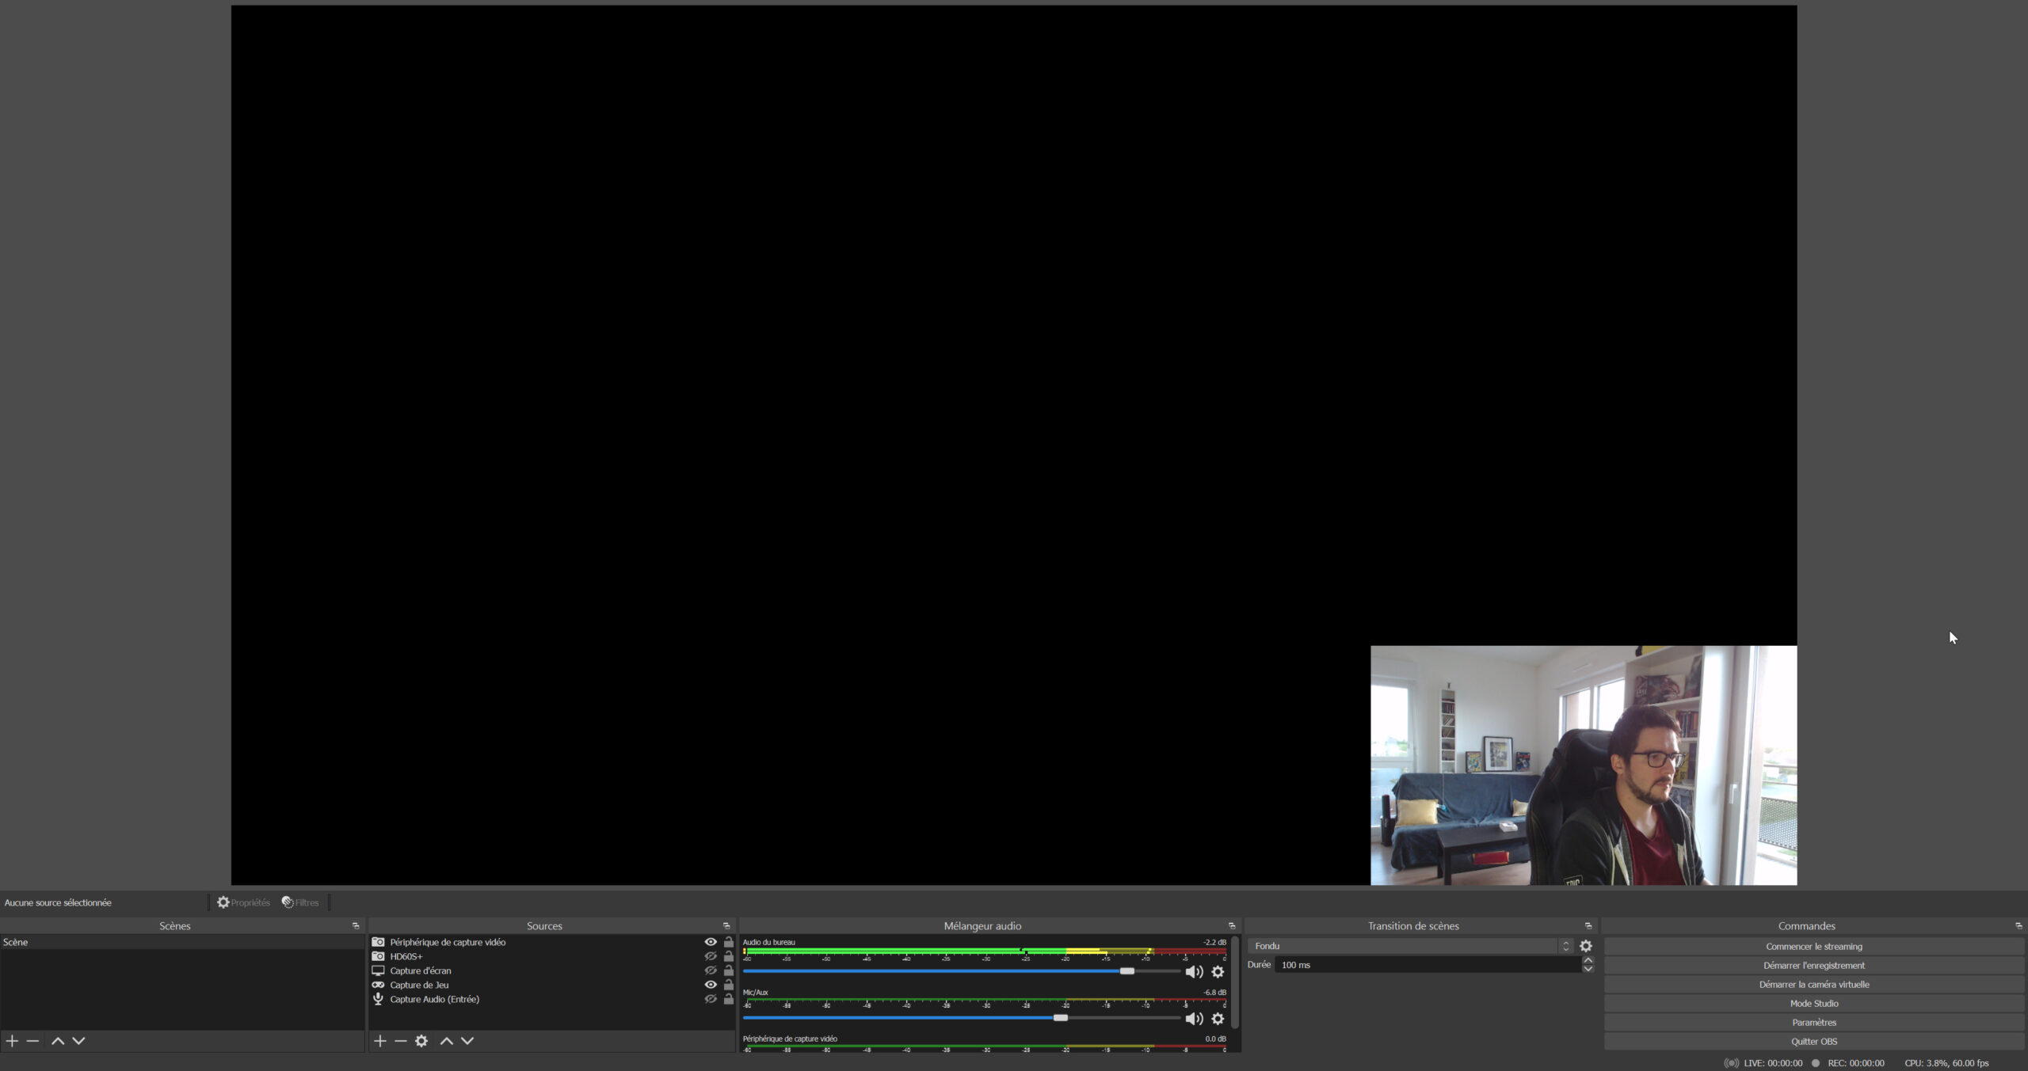The height and width of the screenshot is (1071, 2028).
Task: Remove selected source with minus icon
Action: (x=401, y=1041)
